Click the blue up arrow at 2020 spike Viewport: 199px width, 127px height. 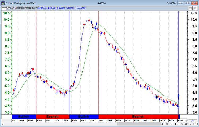coord(179,95)
